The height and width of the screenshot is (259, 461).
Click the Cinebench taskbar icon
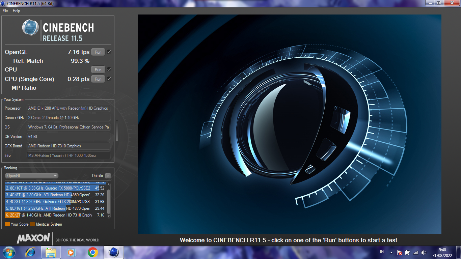point(114,252)
